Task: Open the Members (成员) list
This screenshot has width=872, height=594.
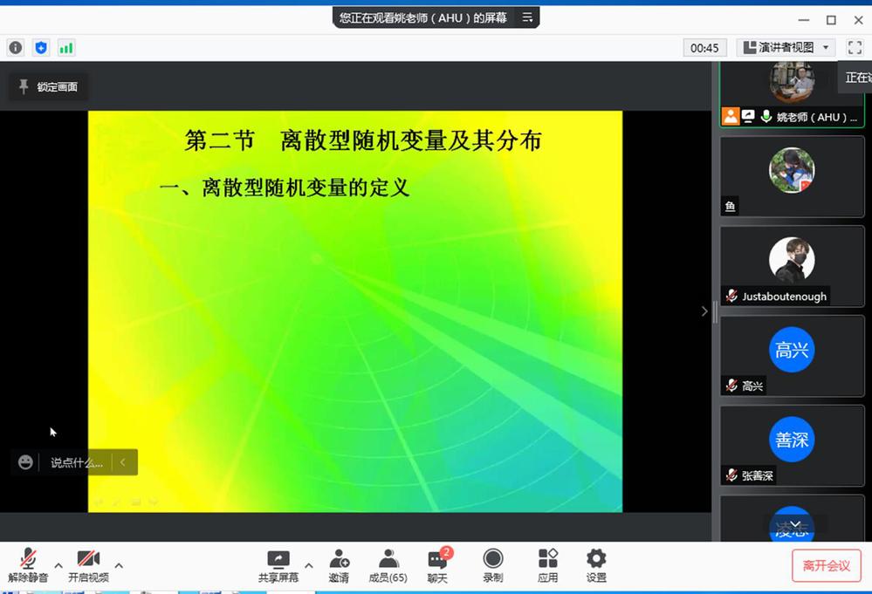Action: pyautogui.click(x=388, y=565)
